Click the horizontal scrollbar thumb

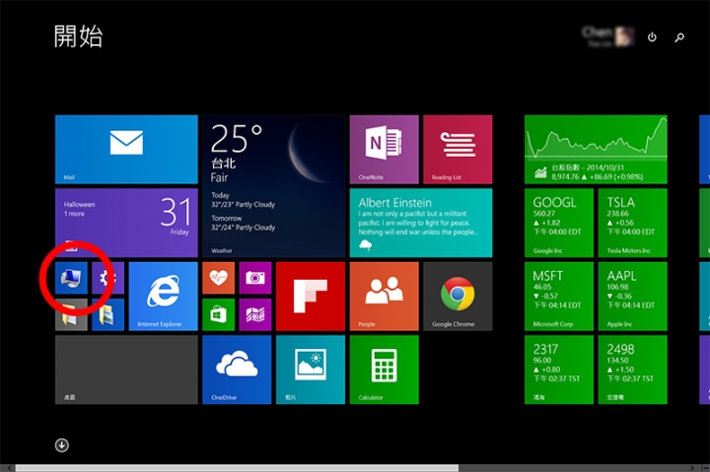pyautogui.click(x=237, y=468)
